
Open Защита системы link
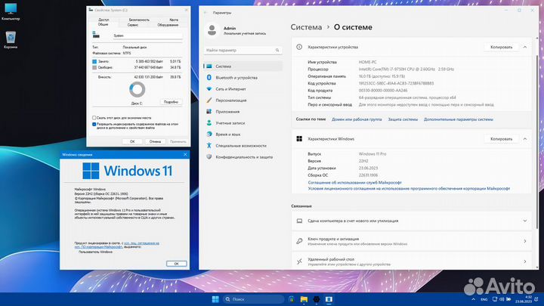point(403,119)
